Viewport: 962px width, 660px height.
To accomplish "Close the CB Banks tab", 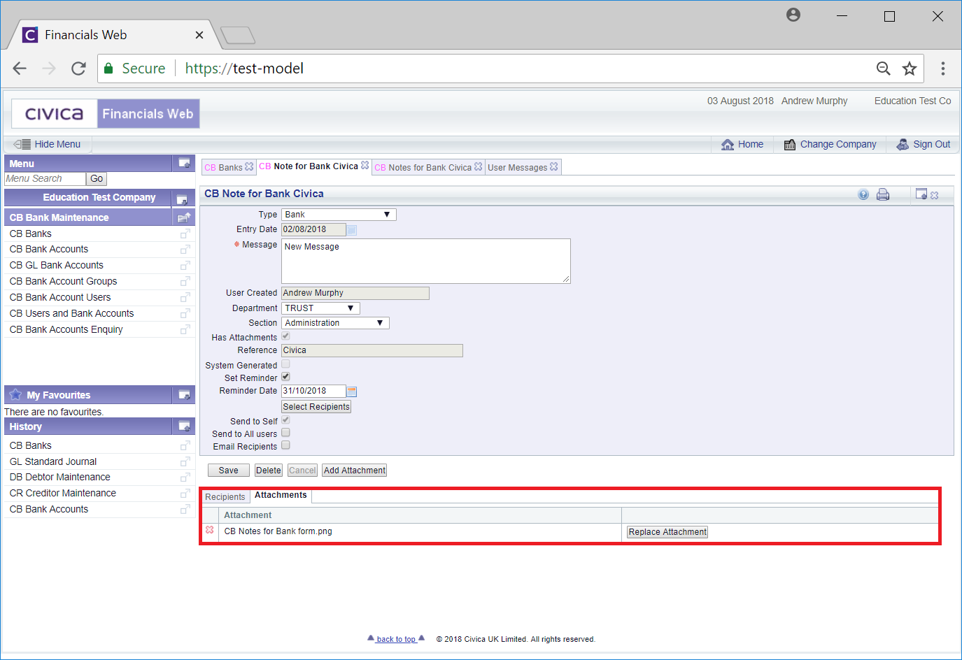I will (249, 167).
